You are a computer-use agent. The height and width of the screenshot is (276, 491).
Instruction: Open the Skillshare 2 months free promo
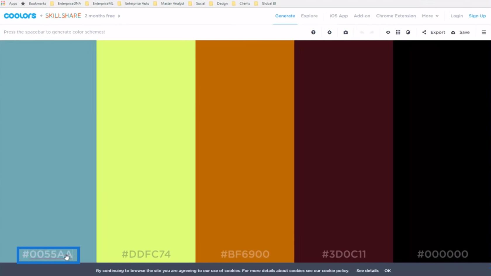point(82,16)
